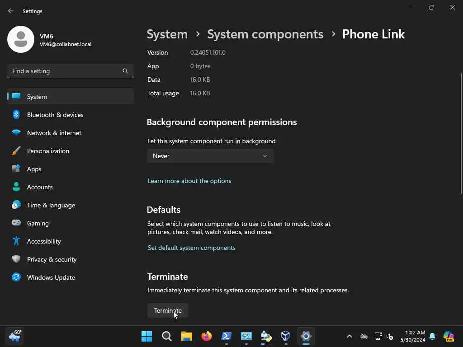The height and width of the screenshot is (347, 463).
Task: Select the System section in sidebar
Action: [70, 97]
